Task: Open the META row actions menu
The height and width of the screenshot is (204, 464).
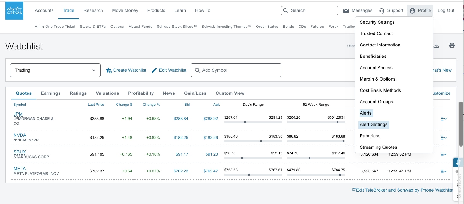Action: pos(443,171)
